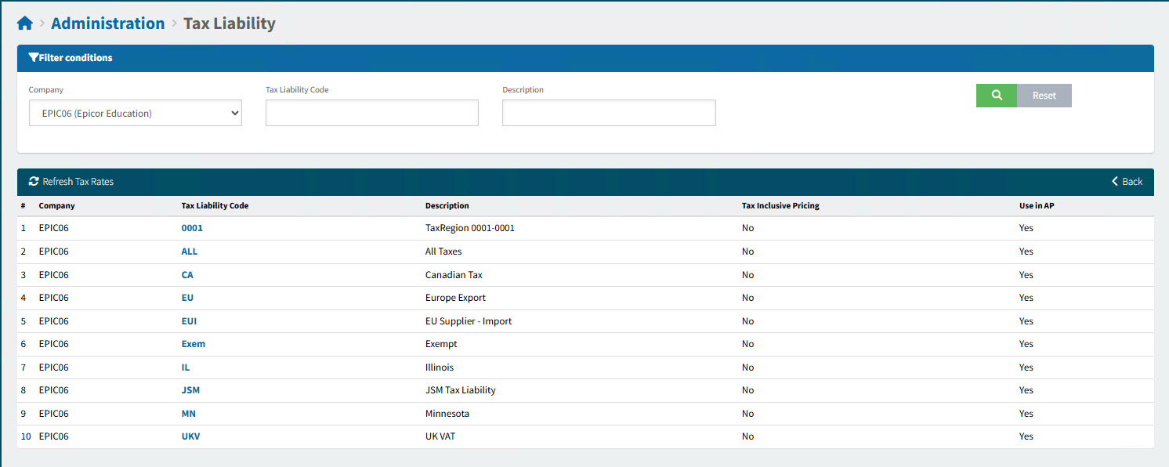Open the CA Canadian Tax liability
The width and height of the screenshot is (1169, 467).
tap(187, 274)
